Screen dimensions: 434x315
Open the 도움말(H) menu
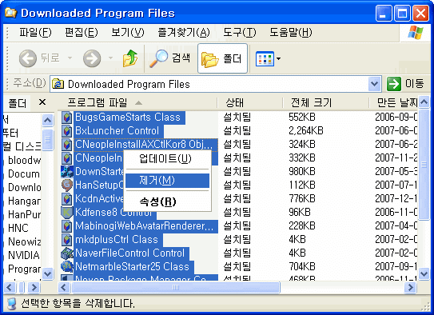(x=291, y=33)
